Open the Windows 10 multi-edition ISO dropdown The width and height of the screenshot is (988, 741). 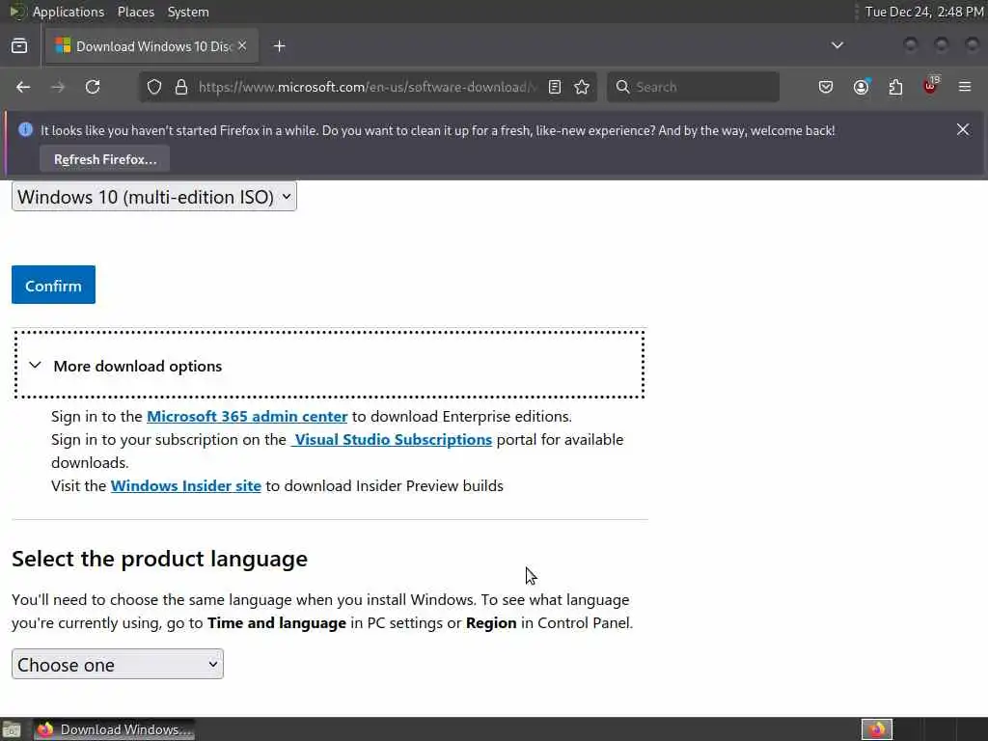(154, 197)
